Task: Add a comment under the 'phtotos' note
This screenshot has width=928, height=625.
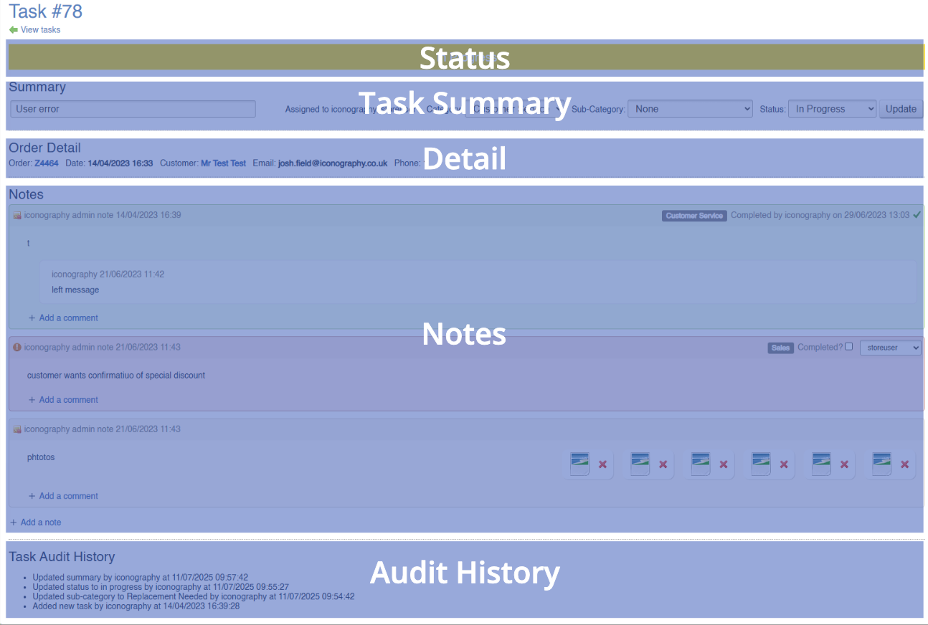Action: click(x=68, y=496)
